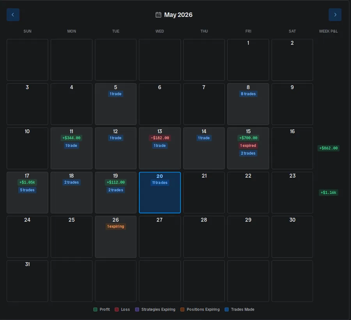This screenshot has height=320, width=351.
Task: Go to previous month arrow
Action: click(x=13, y=15)
